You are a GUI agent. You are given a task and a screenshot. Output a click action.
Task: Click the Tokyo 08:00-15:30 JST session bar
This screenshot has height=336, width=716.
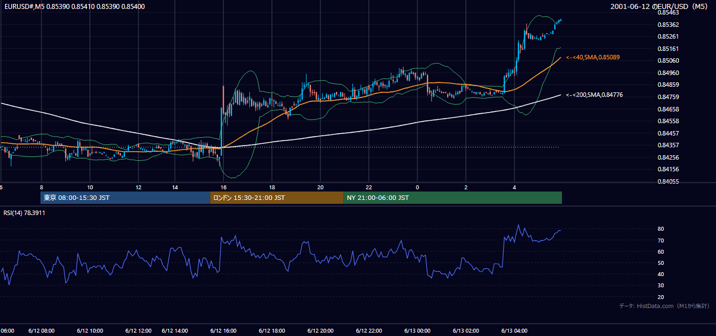[125, 198]
